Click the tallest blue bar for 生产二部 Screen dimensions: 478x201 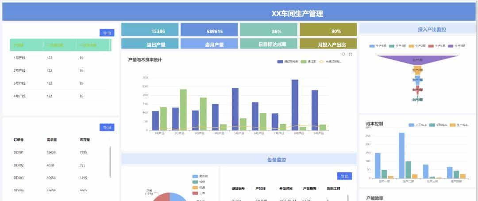402,156
